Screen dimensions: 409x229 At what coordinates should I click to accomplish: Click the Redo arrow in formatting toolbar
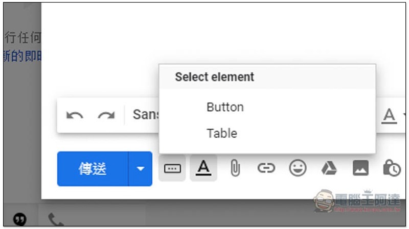point(106,115)
